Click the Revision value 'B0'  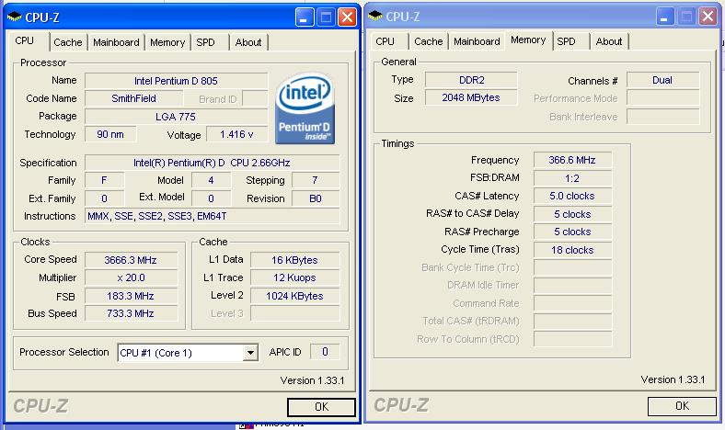coord(316,198)
